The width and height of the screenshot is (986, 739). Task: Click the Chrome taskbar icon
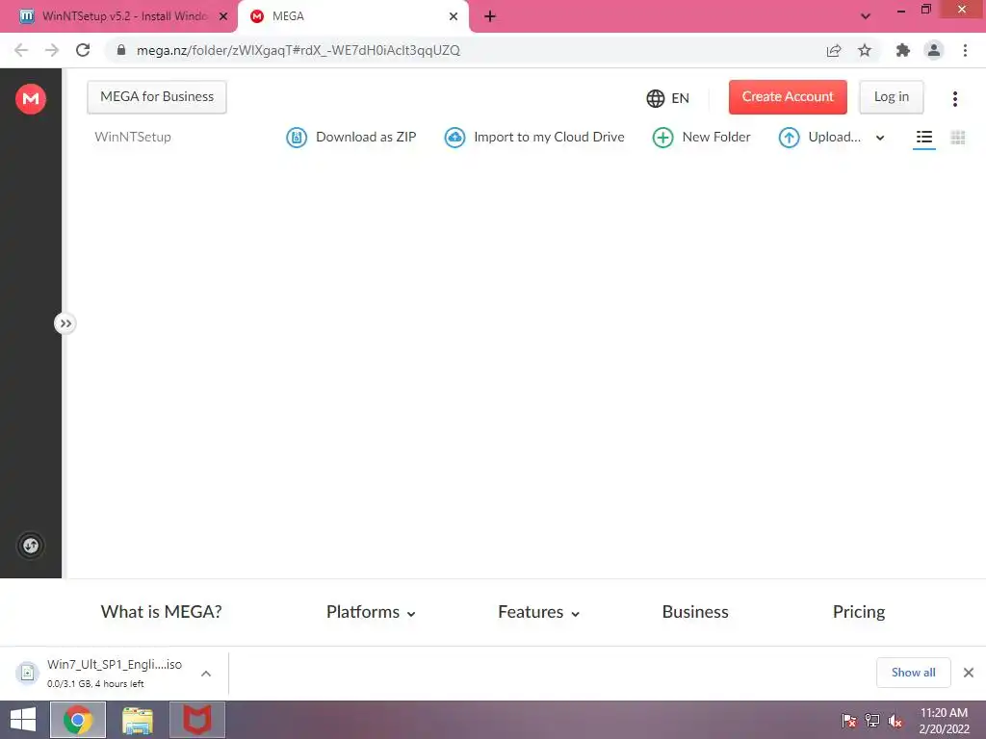(x=78, y=720)
